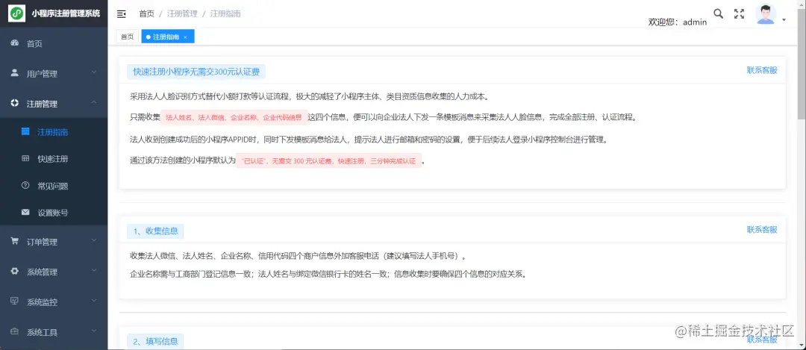Collapse the 注册管理 menu chevron
Viewport: 806px width, 350px height.
94,102
